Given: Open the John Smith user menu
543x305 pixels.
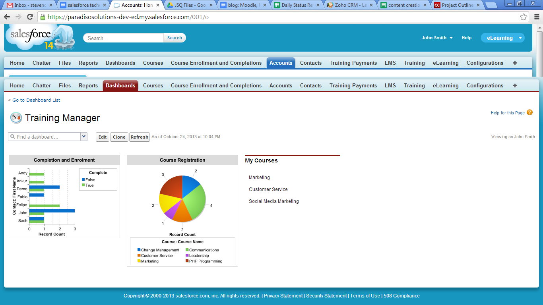Looking at the screenshot, I should point(437,38).
